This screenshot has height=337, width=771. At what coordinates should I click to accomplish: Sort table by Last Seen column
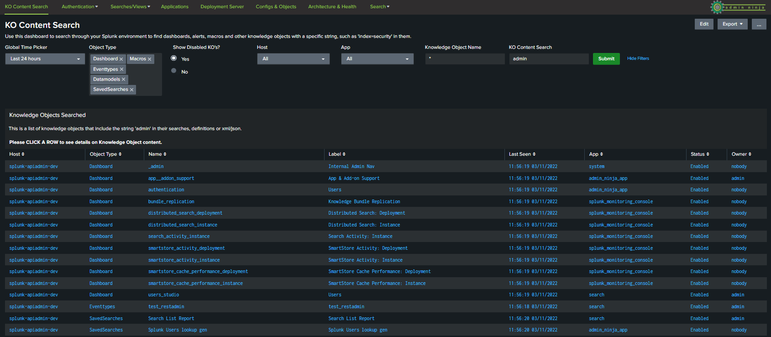point(522,154)
